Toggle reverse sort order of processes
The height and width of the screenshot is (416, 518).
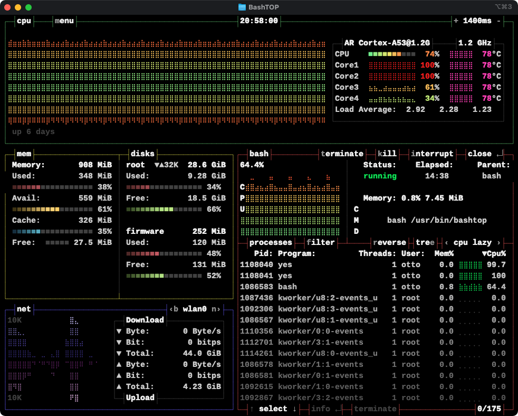click(x=389, y=242)
